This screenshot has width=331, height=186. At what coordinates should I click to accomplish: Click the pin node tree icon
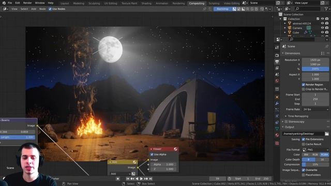204,9
